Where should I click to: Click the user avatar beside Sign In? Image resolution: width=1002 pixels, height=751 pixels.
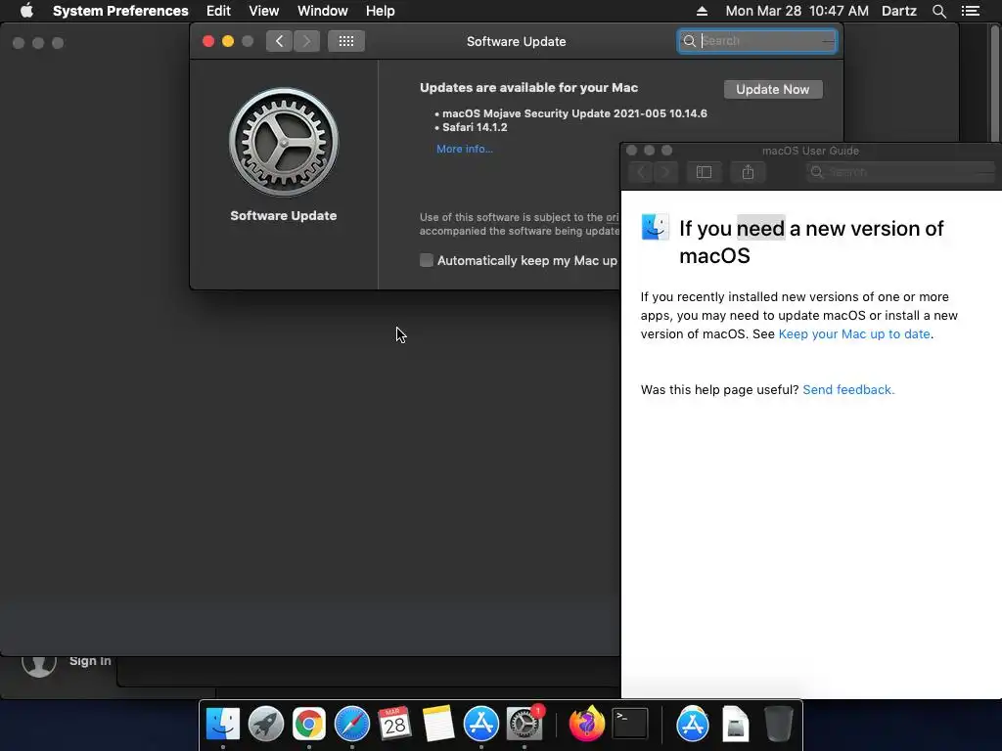[39, 664]
